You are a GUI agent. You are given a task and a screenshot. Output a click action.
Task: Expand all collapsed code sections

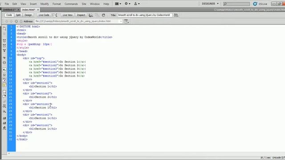[4, 50]
